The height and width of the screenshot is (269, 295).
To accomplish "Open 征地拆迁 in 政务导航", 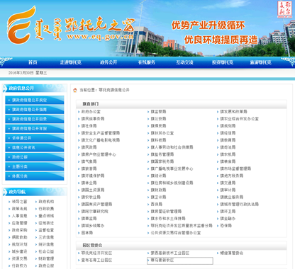I will coord(46,223).
